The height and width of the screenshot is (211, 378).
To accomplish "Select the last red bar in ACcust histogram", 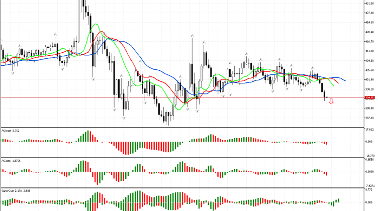I will coord(326,173).
